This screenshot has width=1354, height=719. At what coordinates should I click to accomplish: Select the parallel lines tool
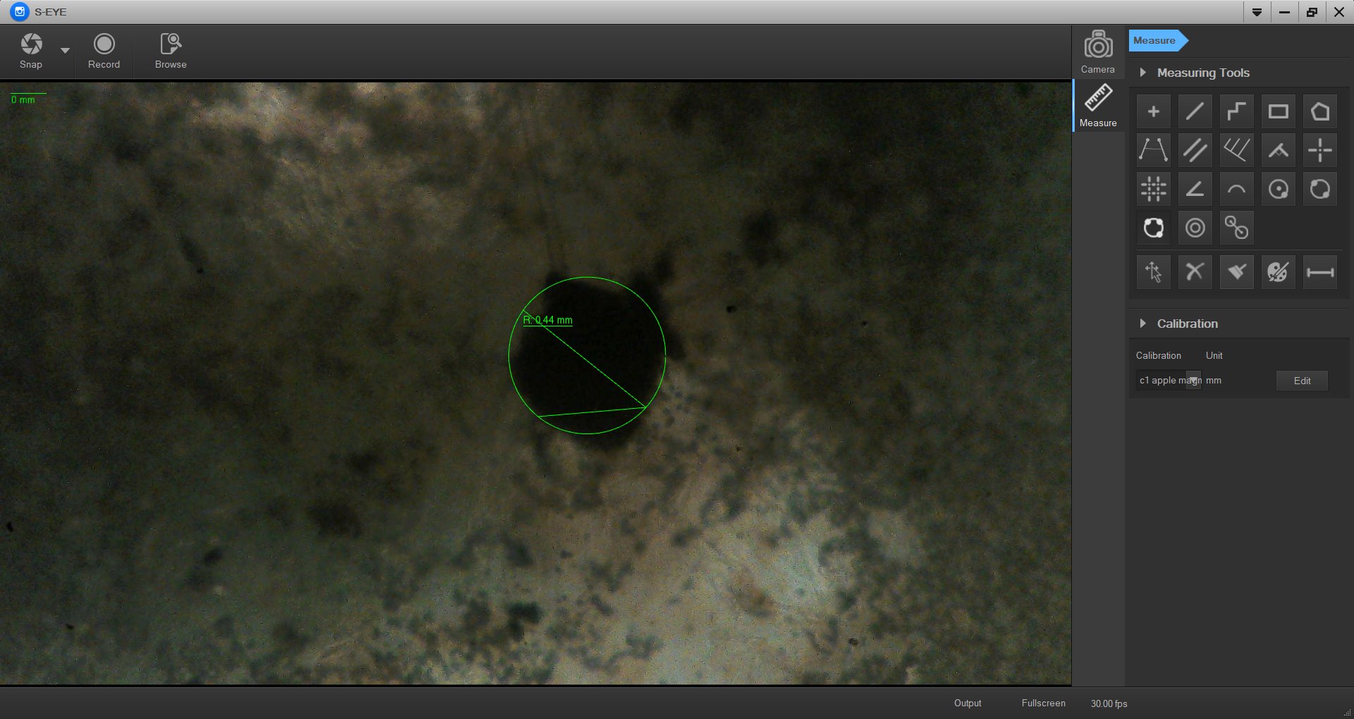click(x=1195, y=150)
